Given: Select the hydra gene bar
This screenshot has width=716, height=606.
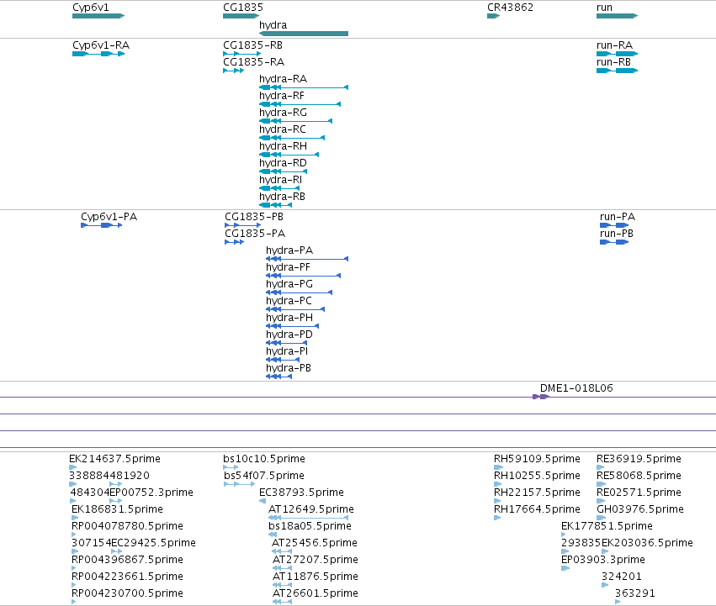Looking at the screenshot, I should 304,34.
